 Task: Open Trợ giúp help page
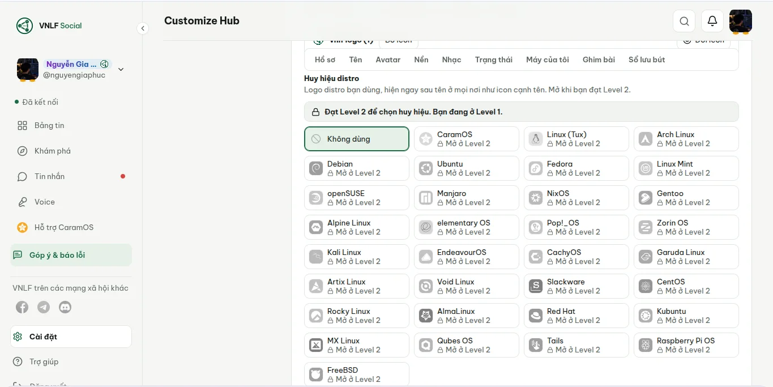(x=71, y=362)
